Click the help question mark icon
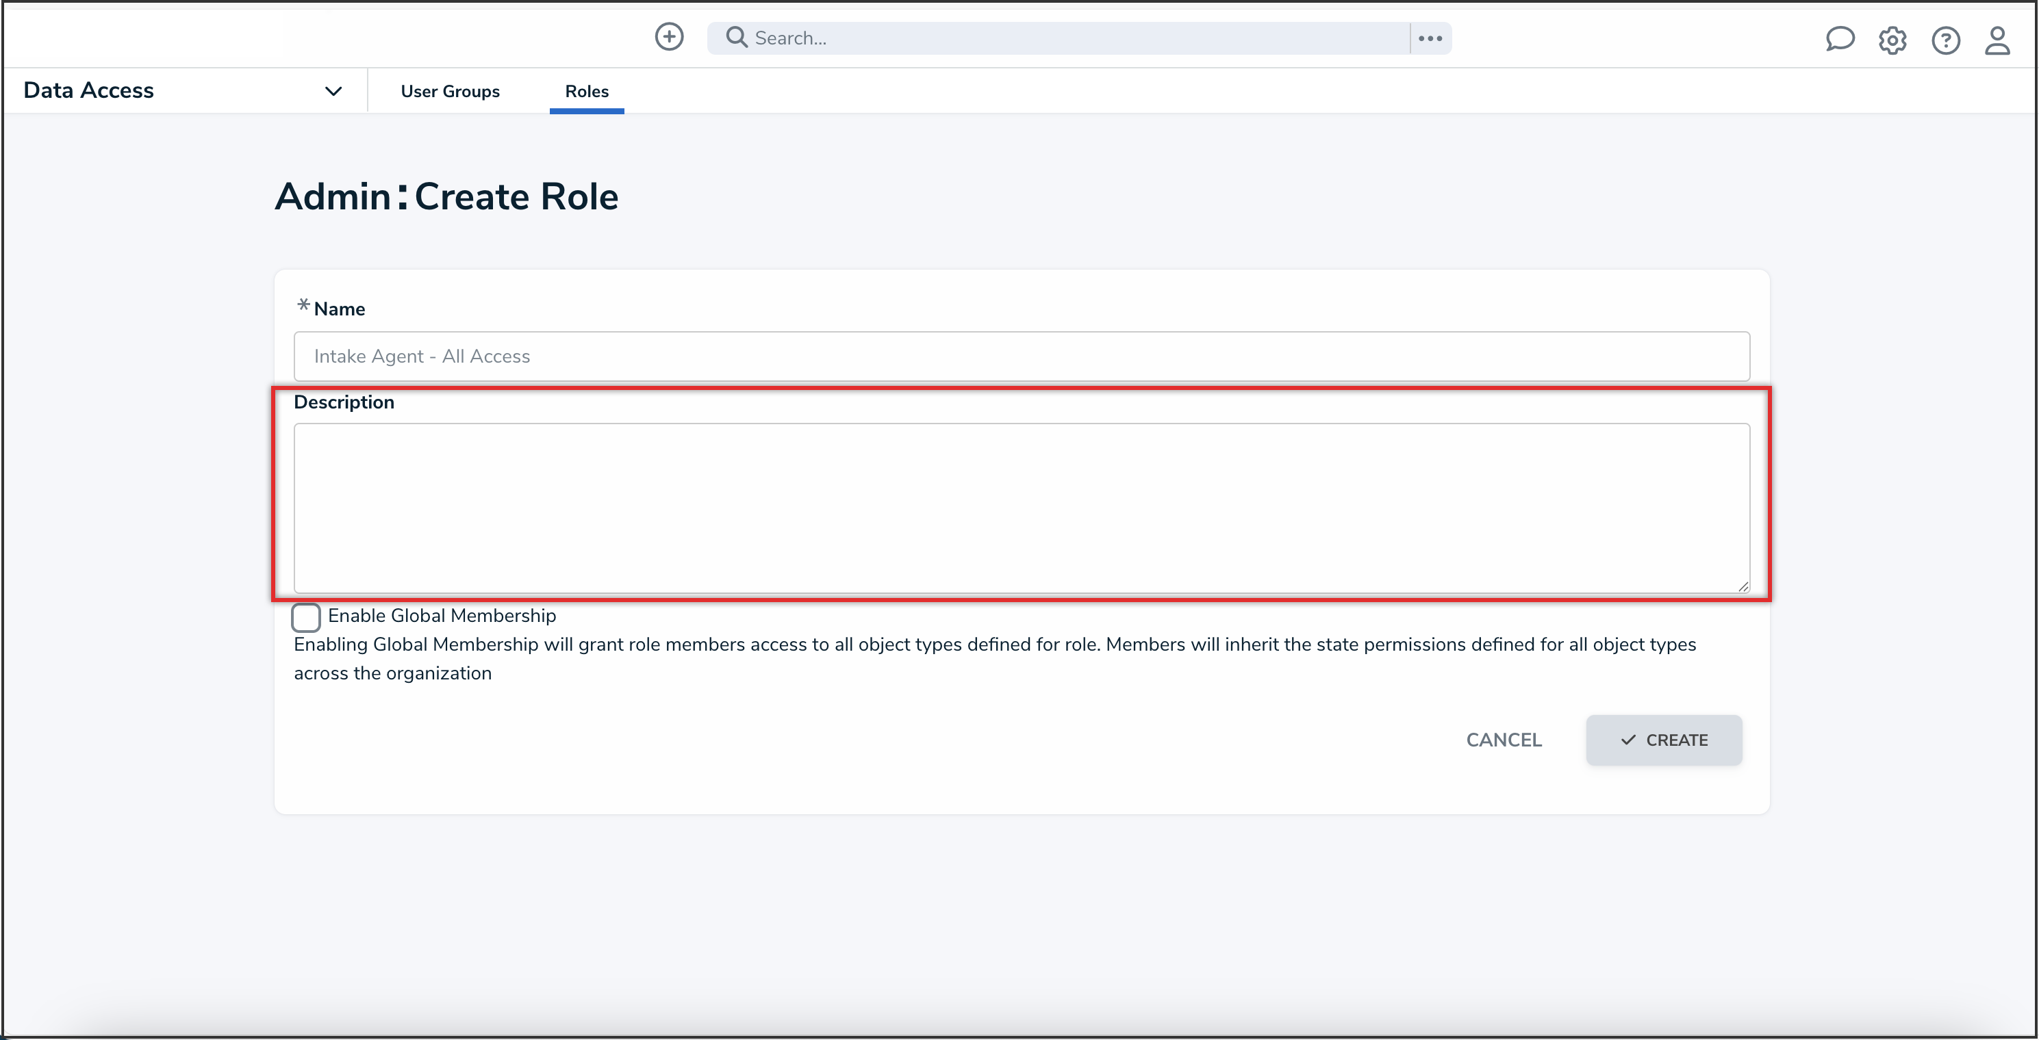 [x=1947, y=40]
